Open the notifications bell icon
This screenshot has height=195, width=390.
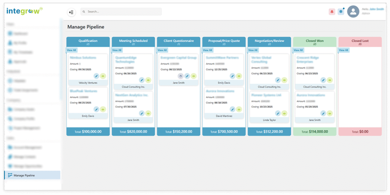[332, 12]
